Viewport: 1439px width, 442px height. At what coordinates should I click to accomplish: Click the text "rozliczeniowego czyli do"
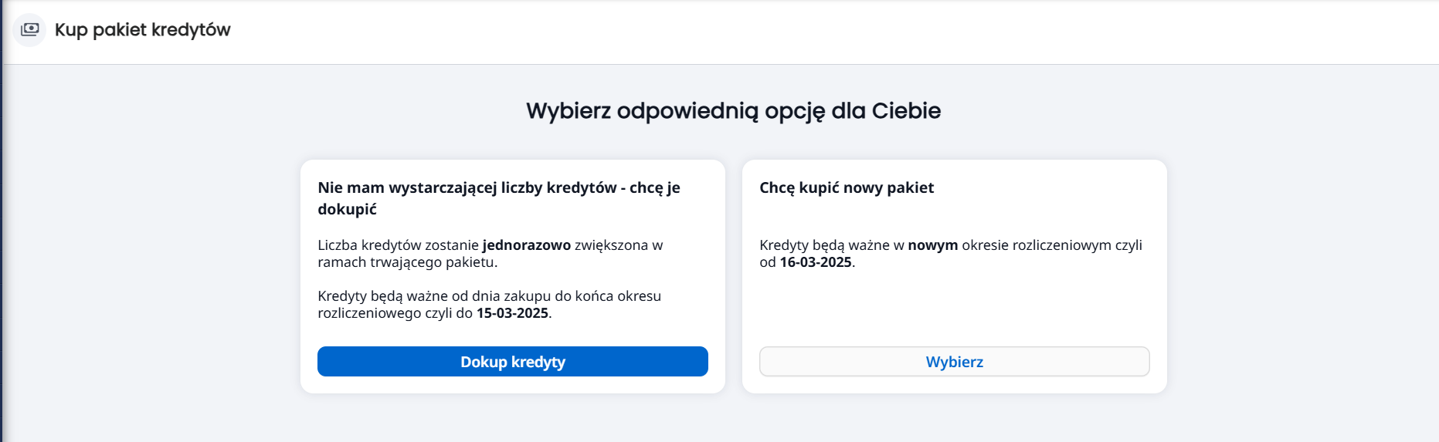click(395, 313)
